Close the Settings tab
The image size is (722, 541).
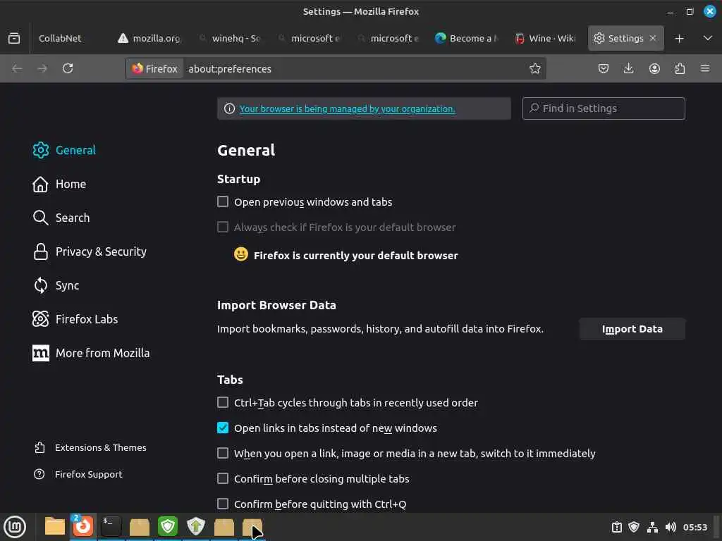click(x=652, y=38)
